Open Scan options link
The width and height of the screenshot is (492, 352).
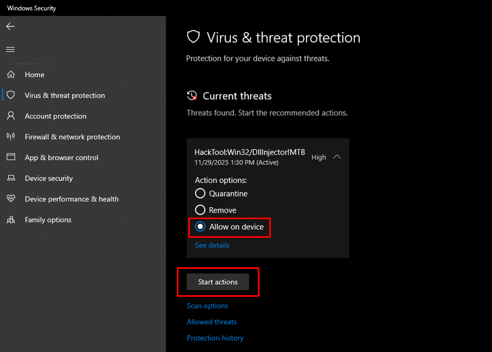pyautogui.click(x=207, y=306)
